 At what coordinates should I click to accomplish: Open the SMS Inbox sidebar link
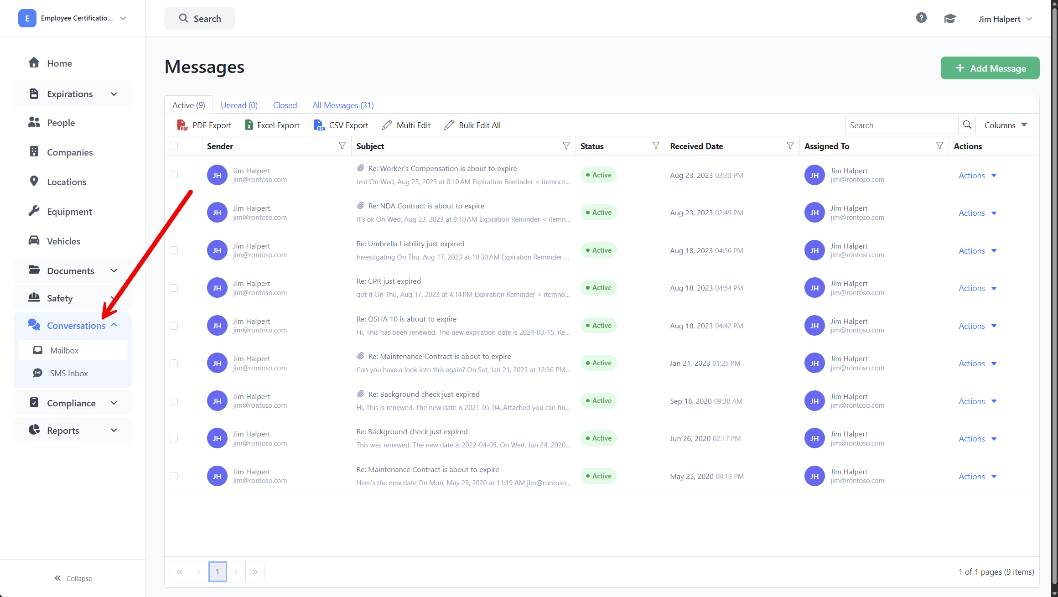coord(68,374)
